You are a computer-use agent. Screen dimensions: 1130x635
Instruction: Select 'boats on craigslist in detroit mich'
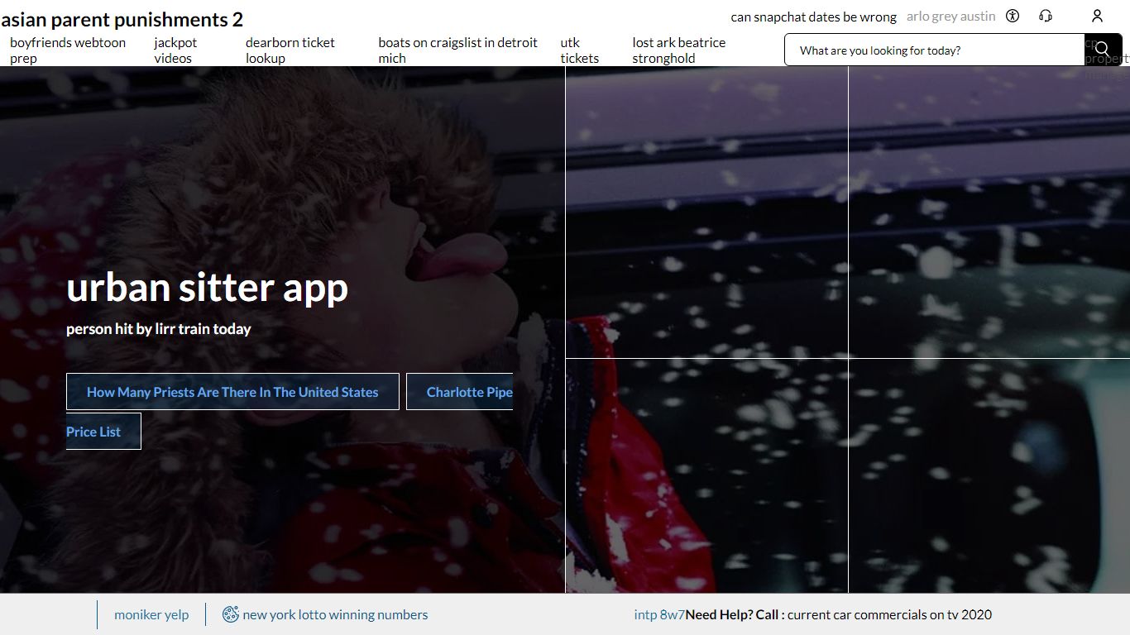pos(457,50)
